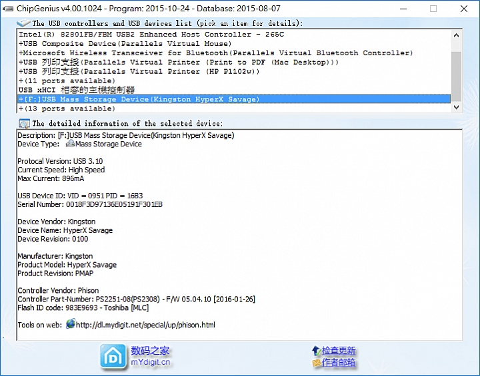
Task: Click the device list scroll up arrow
Action: (456, 35)
